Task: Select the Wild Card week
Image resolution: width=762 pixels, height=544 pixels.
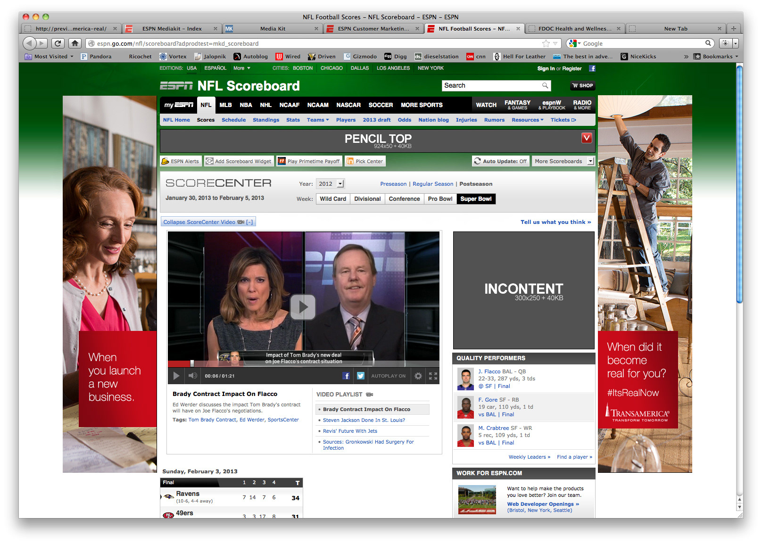Action: (x=333, y=199)
